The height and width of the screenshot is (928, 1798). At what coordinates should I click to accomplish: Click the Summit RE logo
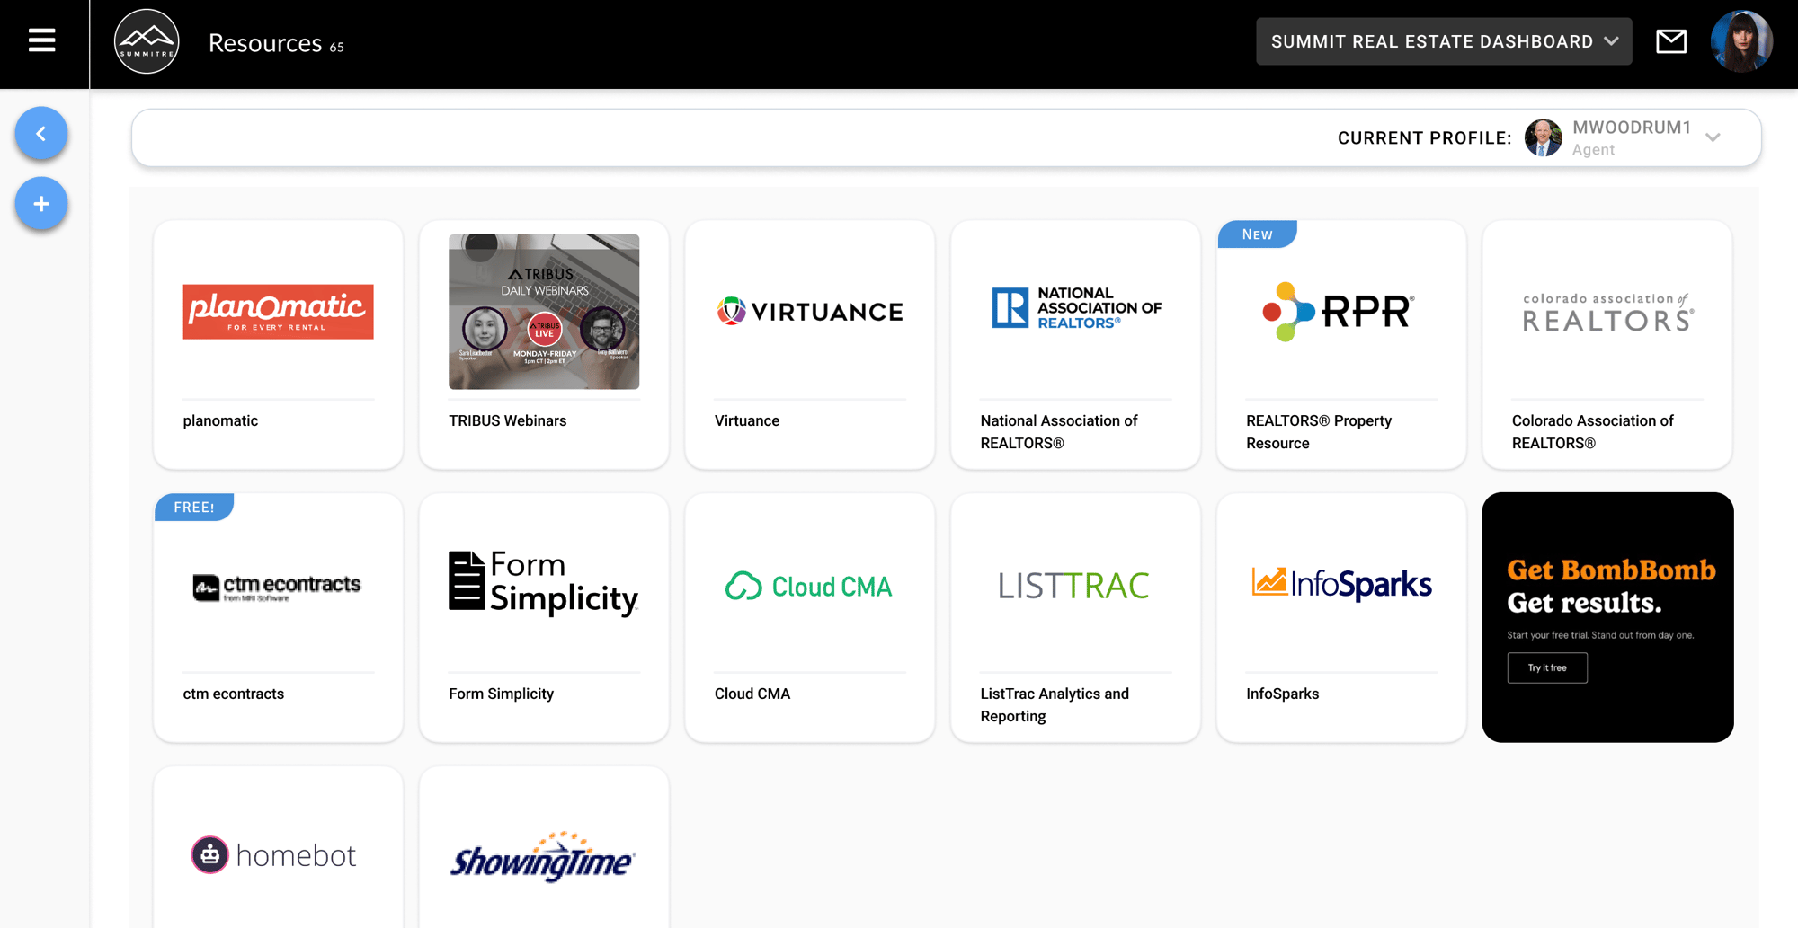click(147, 41)
